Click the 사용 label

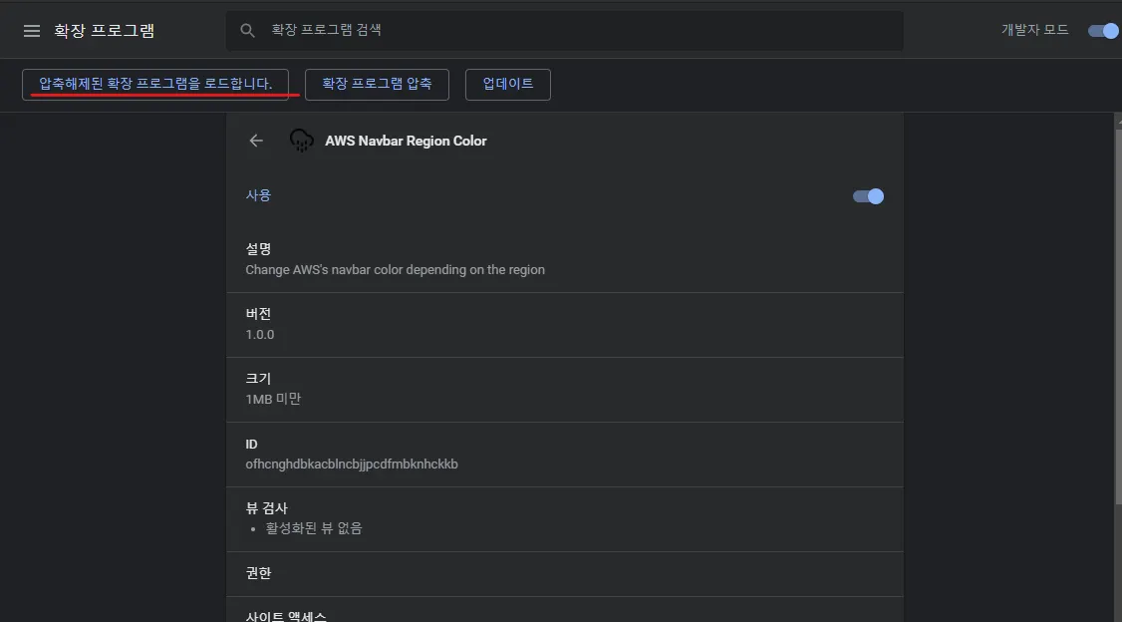click(258, 195)
